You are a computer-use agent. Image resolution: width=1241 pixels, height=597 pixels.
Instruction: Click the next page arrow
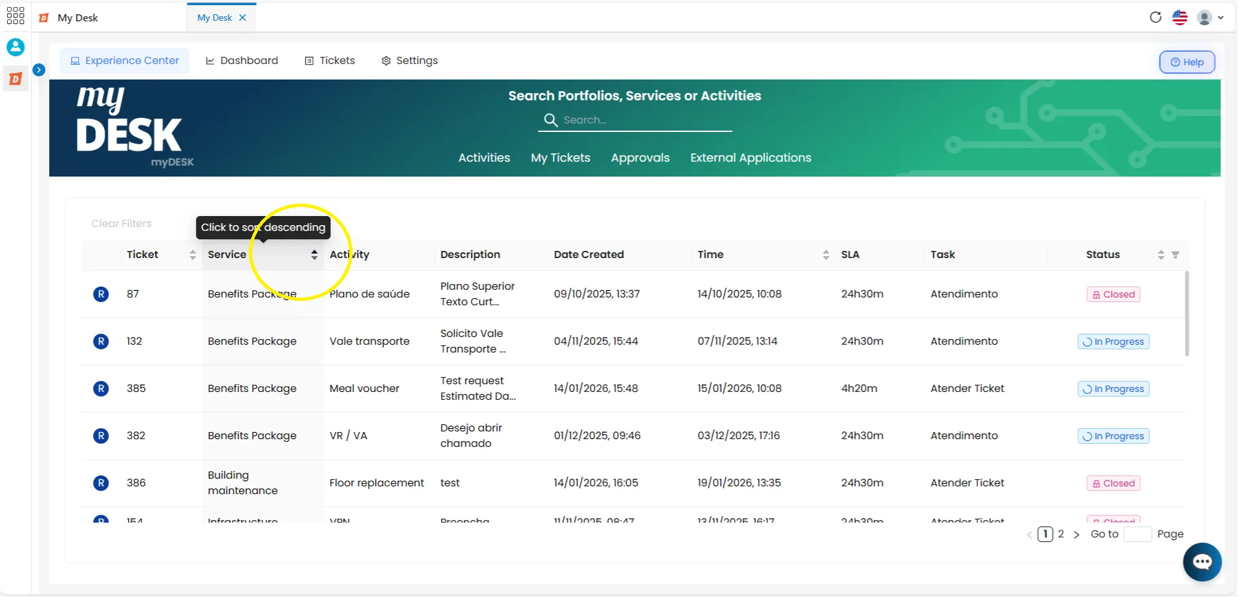1076,535
